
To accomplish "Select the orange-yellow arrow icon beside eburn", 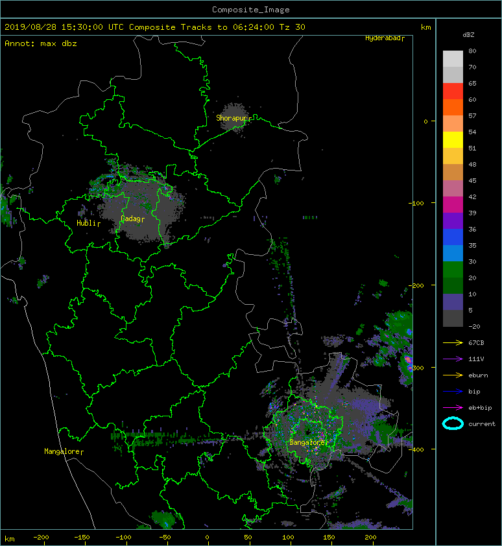I will 453,375.
